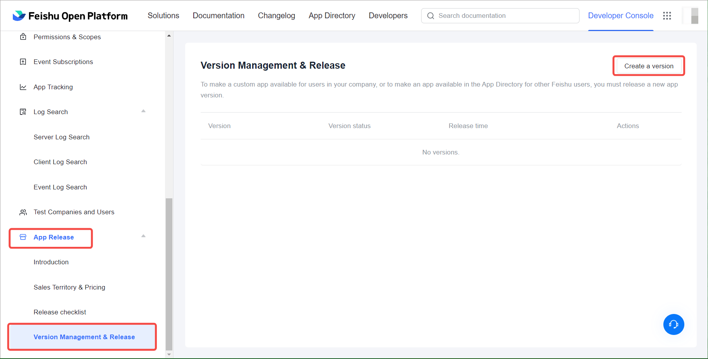The image size is (708, 359).
Task: Click the Event Subscriptions sidebar icon
Action: pyautogui.click(x=23, y=62)
